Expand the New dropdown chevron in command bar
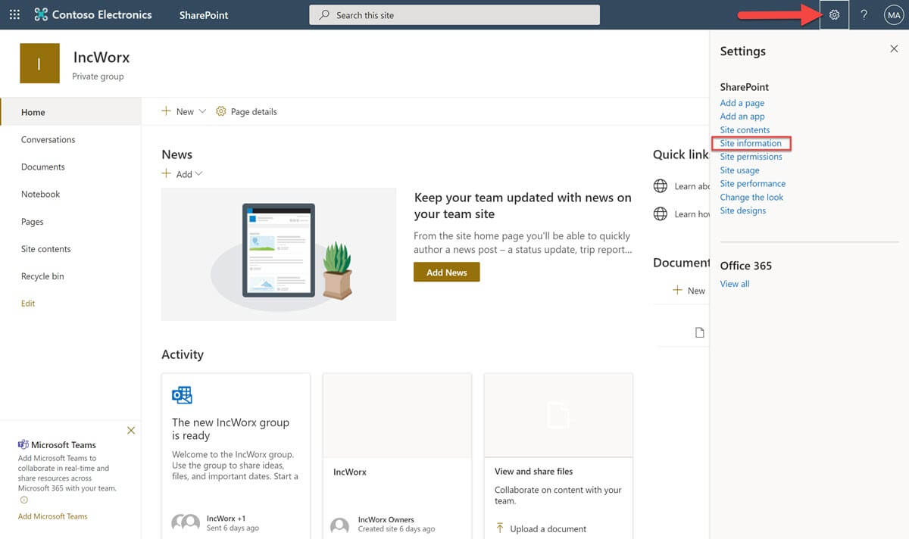The image size is (909, 539). click(x=202, y=111)
